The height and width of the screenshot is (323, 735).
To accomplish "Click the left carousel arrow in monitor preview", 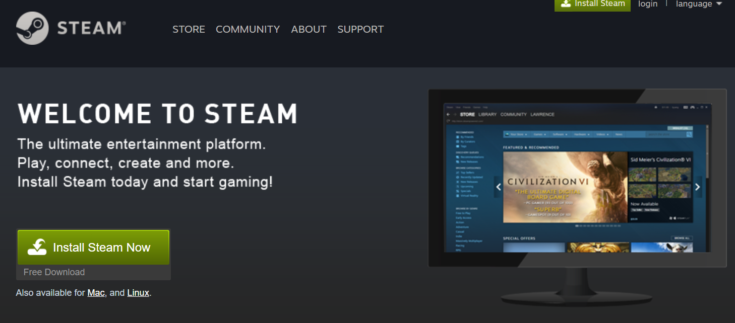I will (499, 187).
